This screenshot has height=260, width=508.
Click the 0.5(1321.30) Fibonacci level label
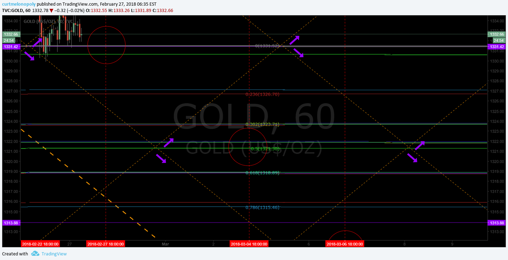coord(265,149)
